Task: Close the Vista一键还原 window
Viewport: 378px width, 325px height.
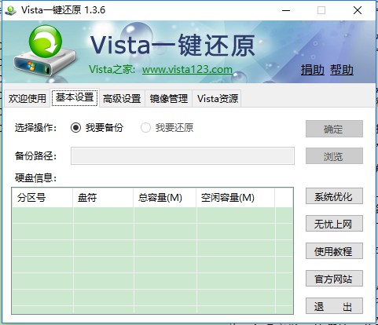Action: click(358, 10)
